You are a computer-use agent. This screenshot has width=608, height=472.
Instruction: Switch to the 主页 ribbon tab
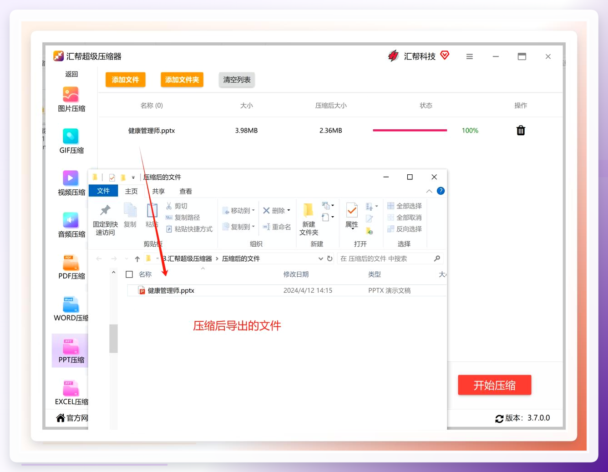tap(131, 192)
